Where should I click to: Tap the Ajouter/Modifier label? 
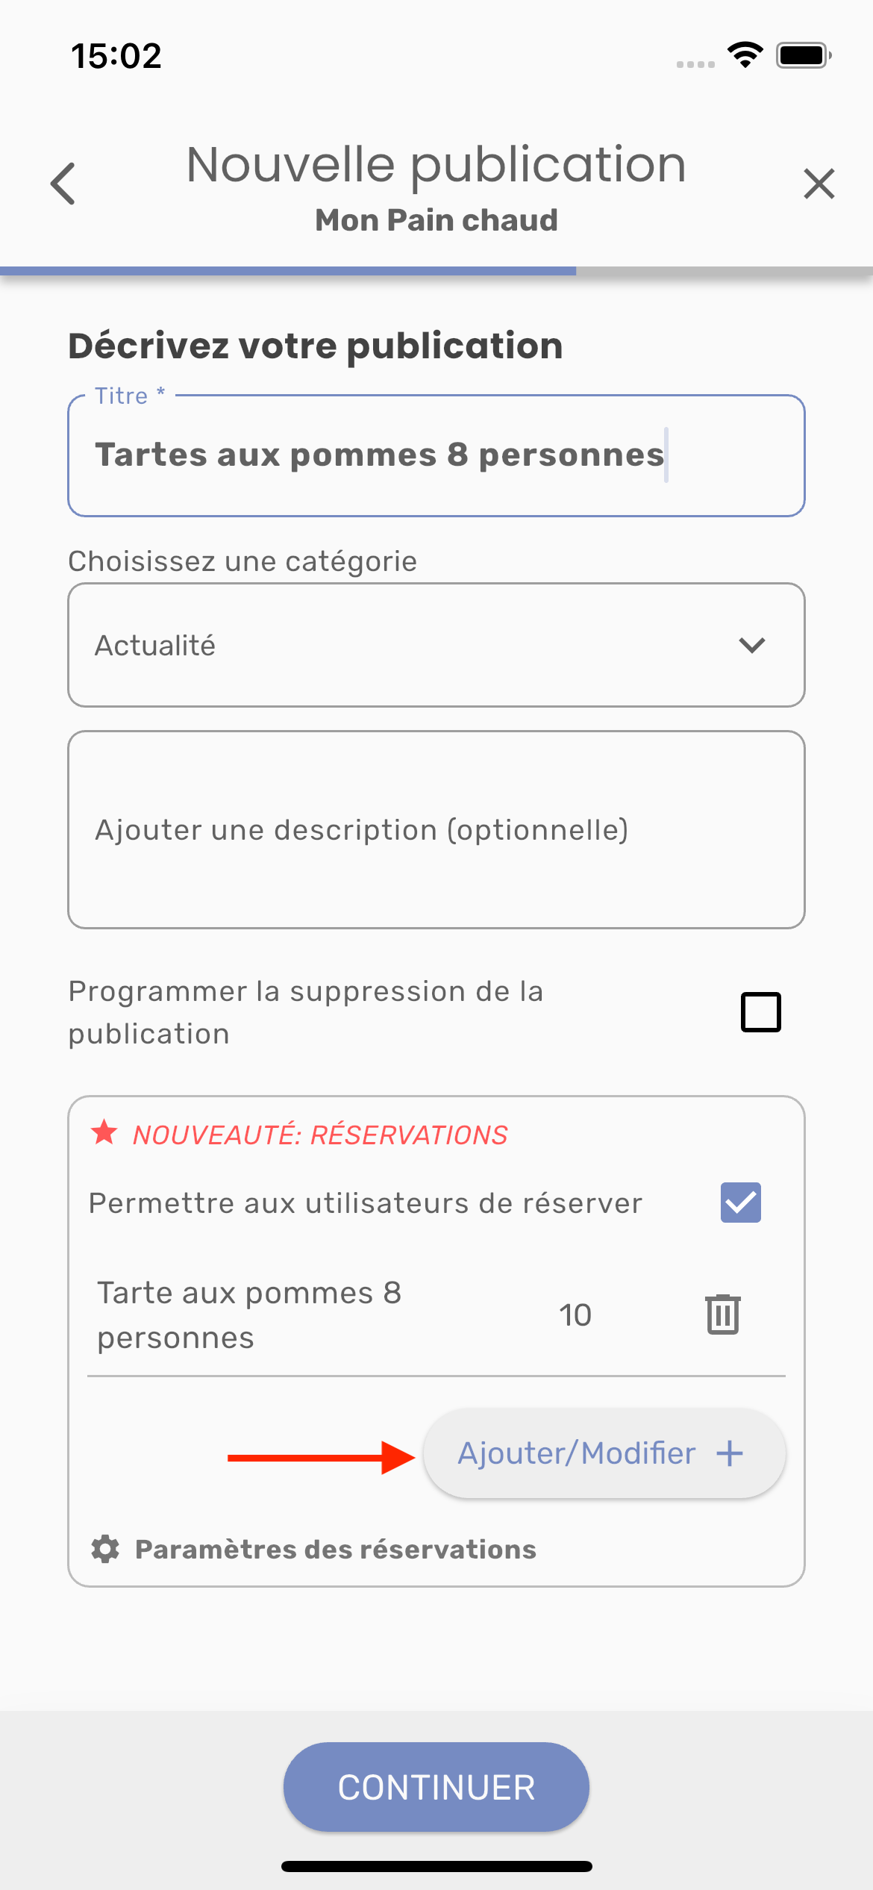pyautogui.click(x=576, y=1453)
